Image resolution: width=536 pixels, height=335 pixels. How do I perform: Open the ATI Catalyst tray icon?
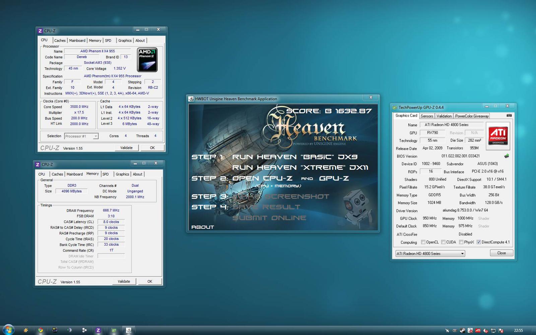click(478, 331)
